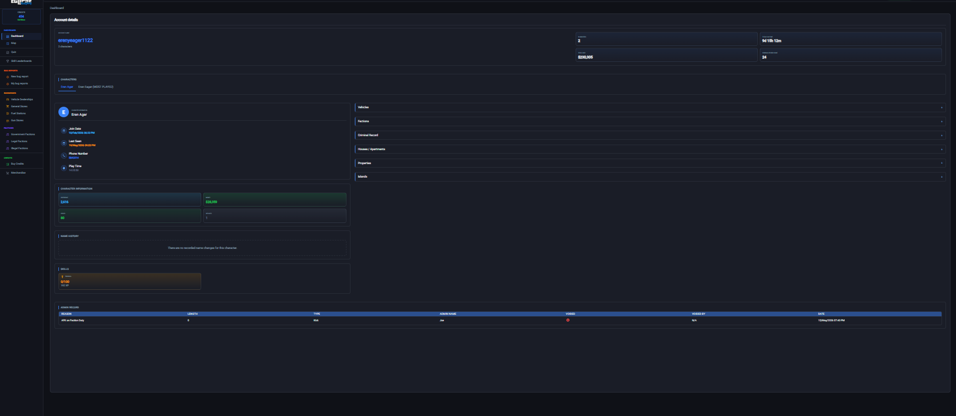View My bug reports

pos(19,84)
